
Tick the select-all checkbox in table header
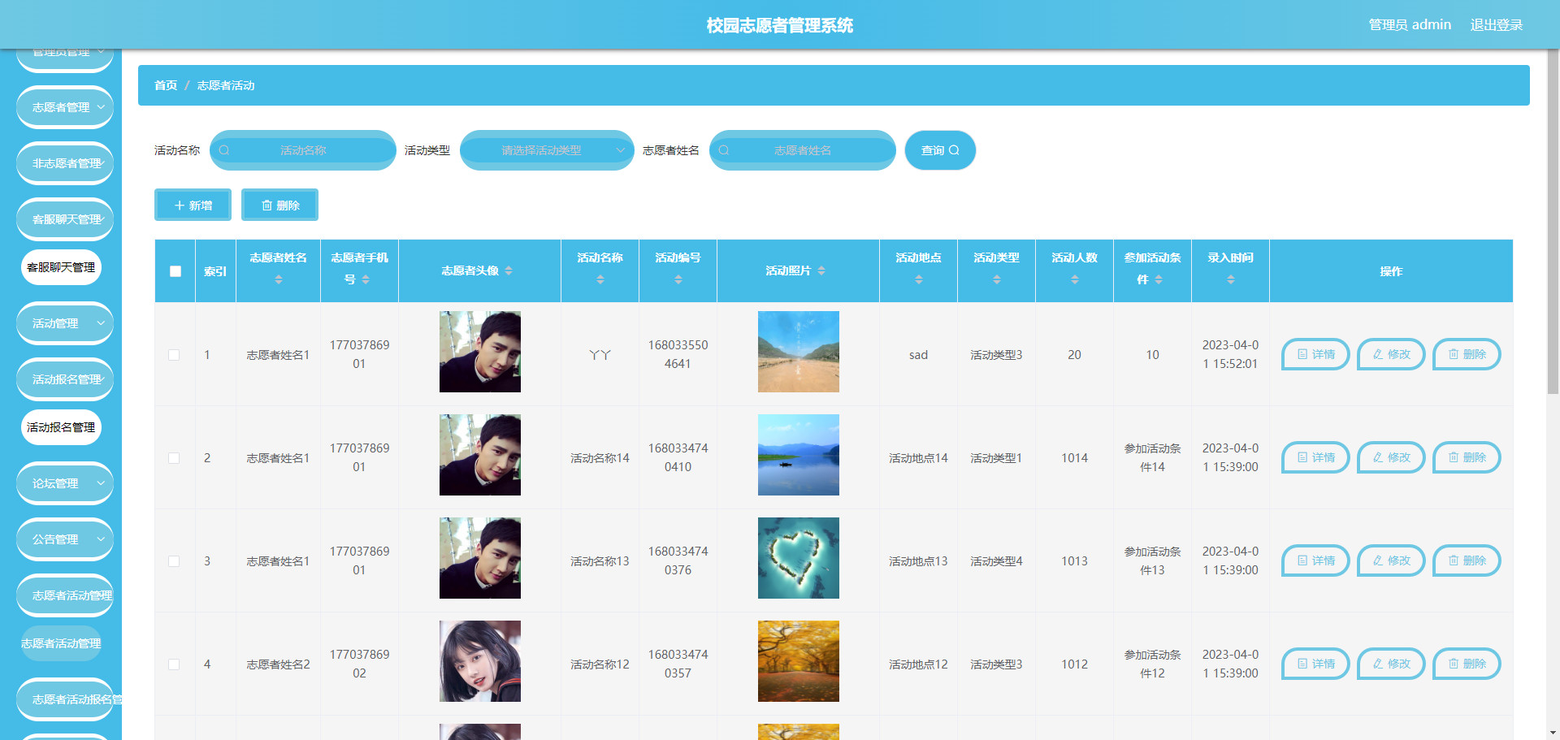[x=175, y=271]
